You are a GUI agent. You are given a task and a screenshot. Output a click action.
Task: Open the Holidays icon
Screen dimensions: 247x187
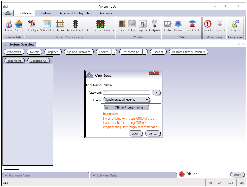(32, 26)
